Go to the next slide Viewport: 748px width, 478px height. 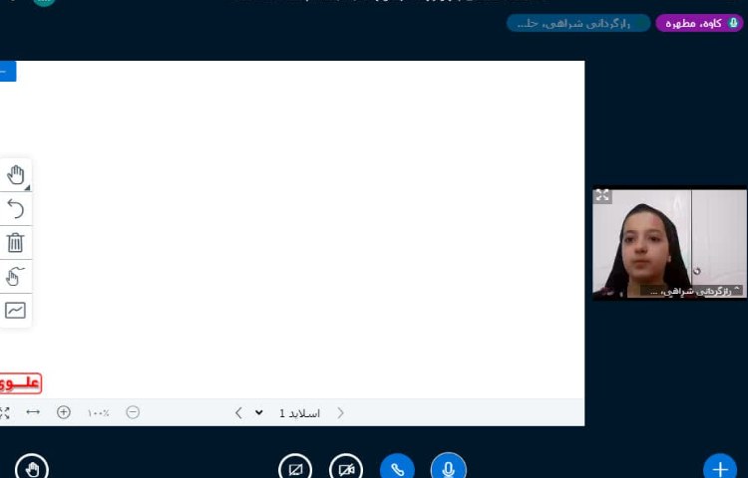pyautogui.click(x=238, y=412)
